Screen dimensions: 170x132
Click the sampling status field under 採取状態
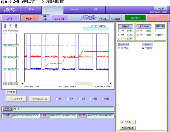tap(160, 35)
